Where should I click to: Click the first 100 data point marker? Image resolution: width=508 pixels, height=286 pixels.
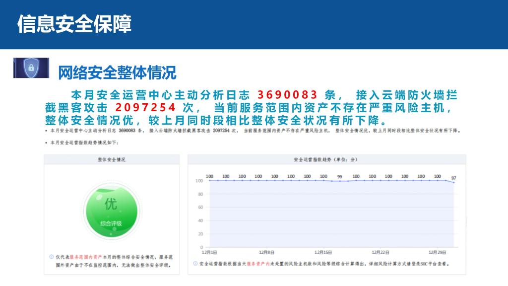(209, 180)
